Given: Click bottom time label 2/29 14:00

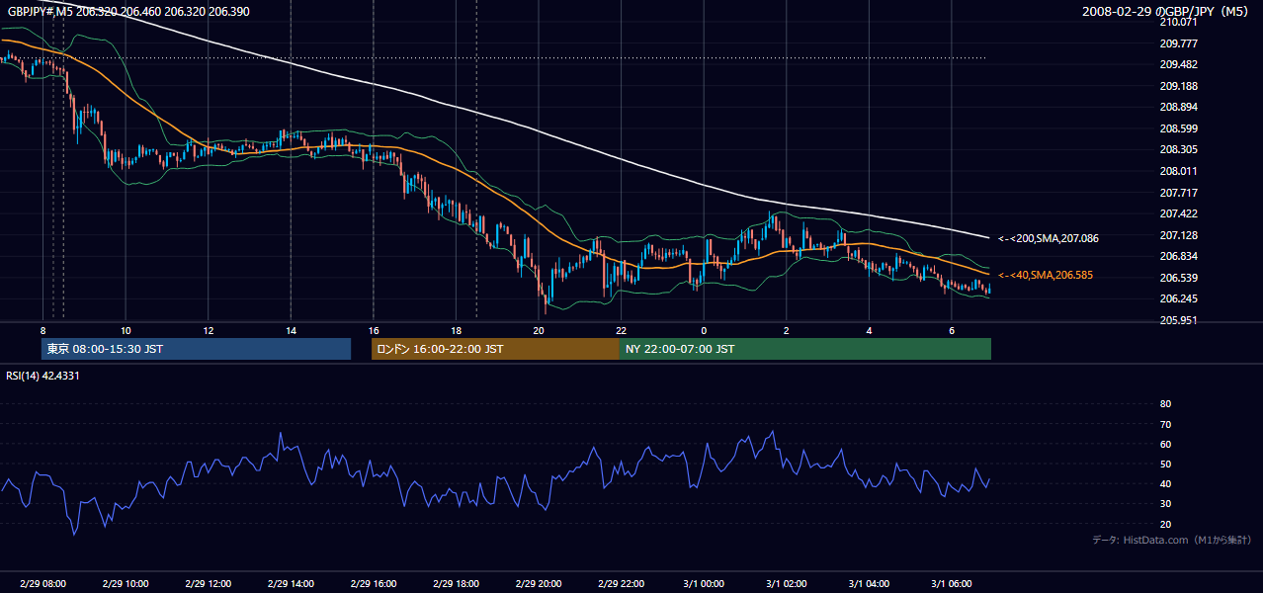Looking at the screenshot, I should (x=291, y=584).
